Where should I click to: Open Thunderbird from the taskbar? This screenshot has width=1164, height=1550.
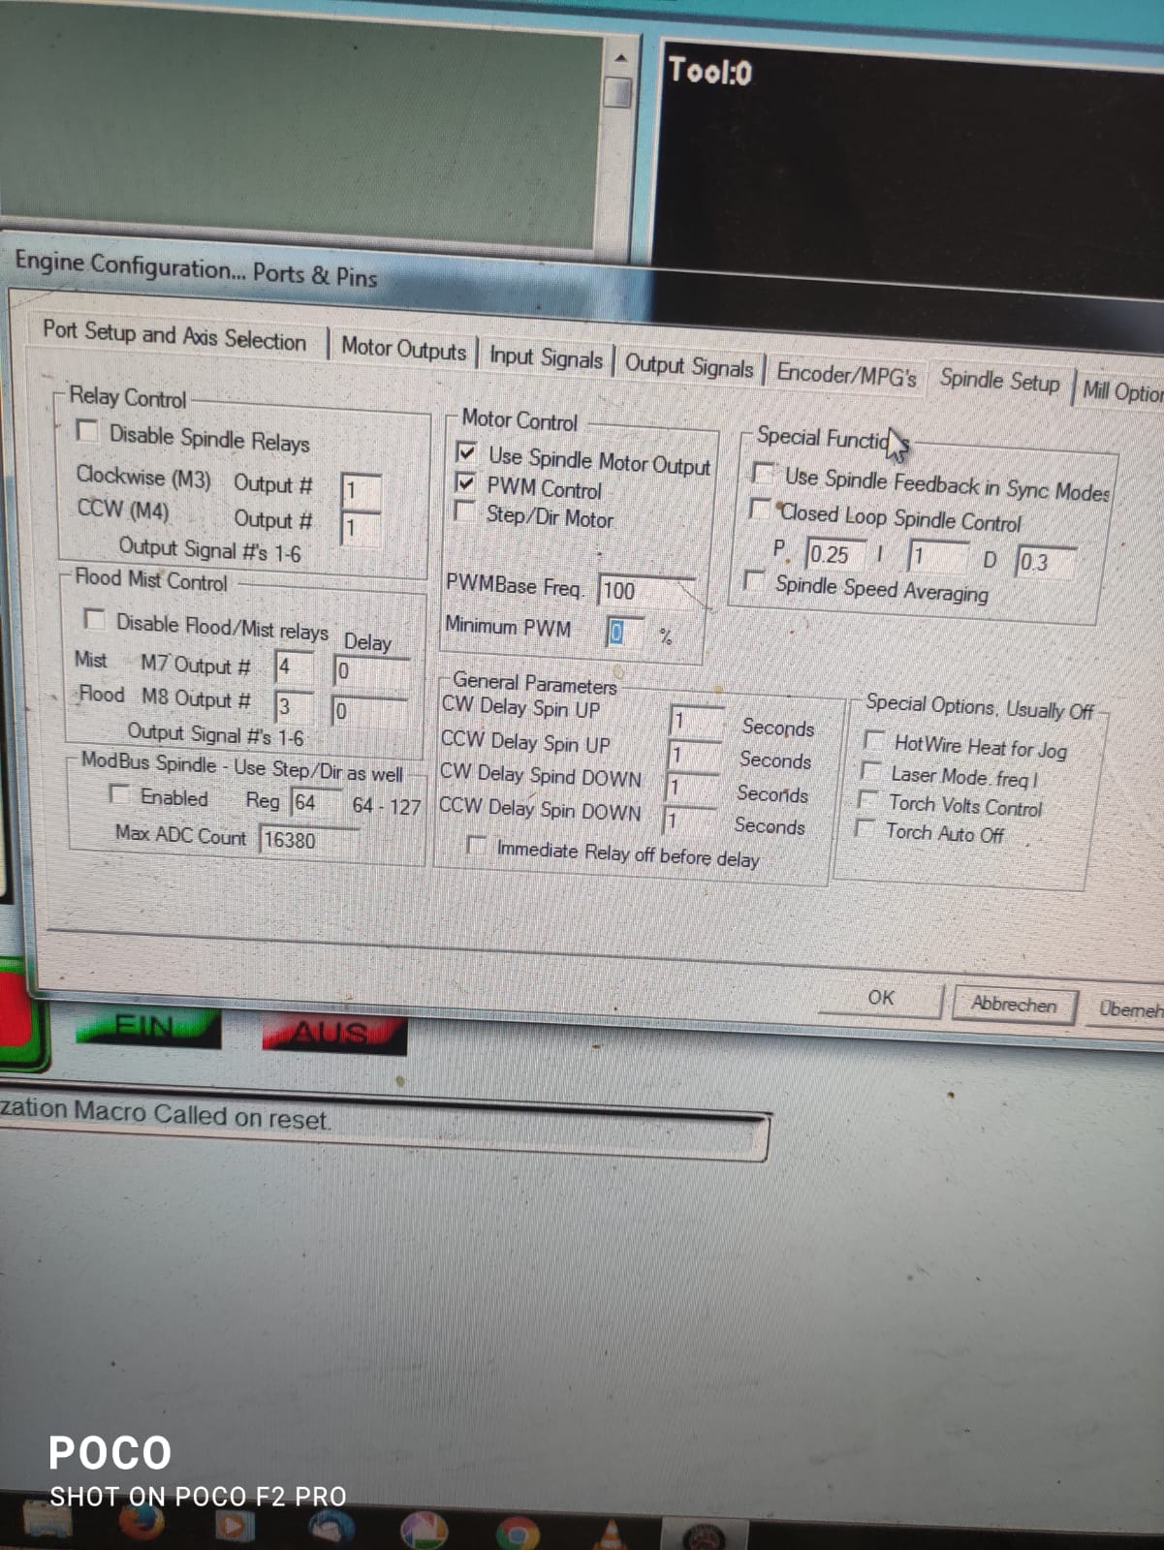click(x=331, y=1528)
